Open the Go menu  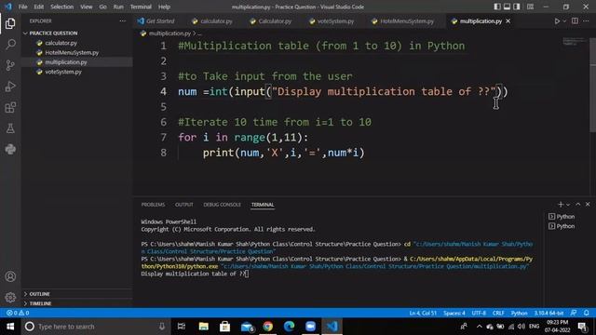pos(102,7)
